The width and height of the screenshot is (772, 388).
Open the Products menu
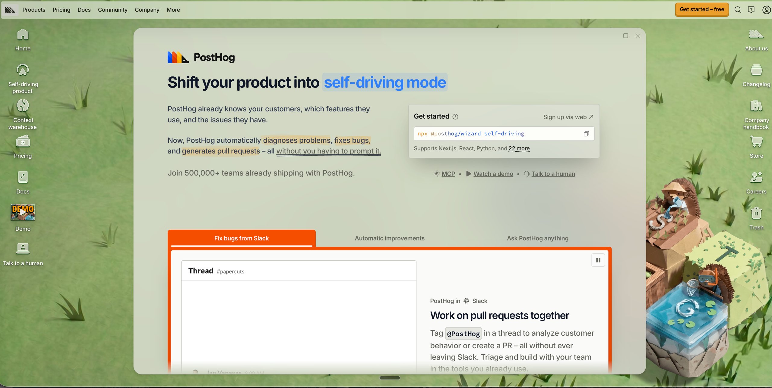point(34,10)
